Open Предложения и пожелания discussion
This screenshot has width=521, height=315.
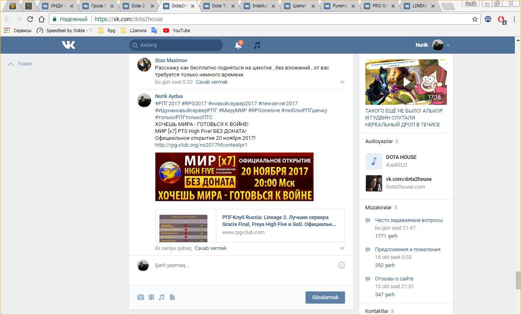pos(408,250)
